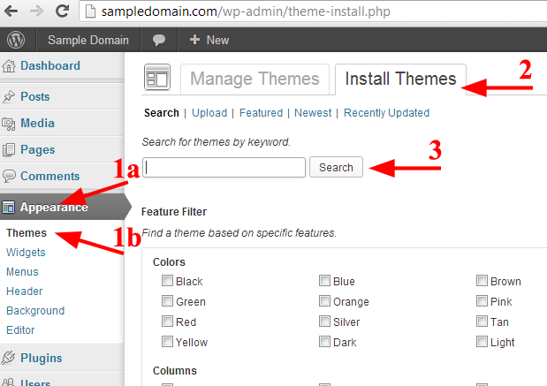Image resolution: width=547 pixels, height=386 pixels.
Task: Open Comments in sidebar
Action: (49, 176)
